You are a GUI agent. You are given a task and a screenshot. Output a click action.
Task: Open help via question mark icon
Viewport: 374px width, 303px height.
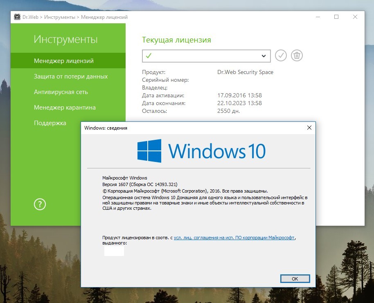pos(40,204)
